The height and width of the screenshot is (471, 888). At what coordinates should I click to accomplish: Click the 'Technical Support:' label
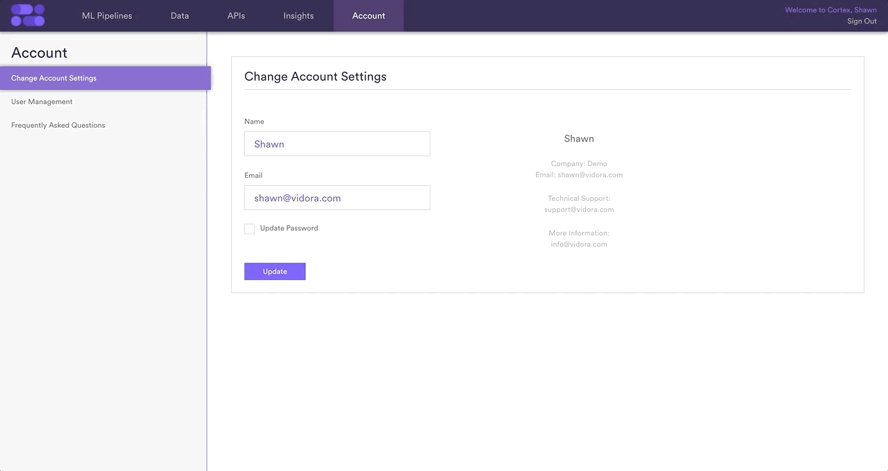coord(579,198)
